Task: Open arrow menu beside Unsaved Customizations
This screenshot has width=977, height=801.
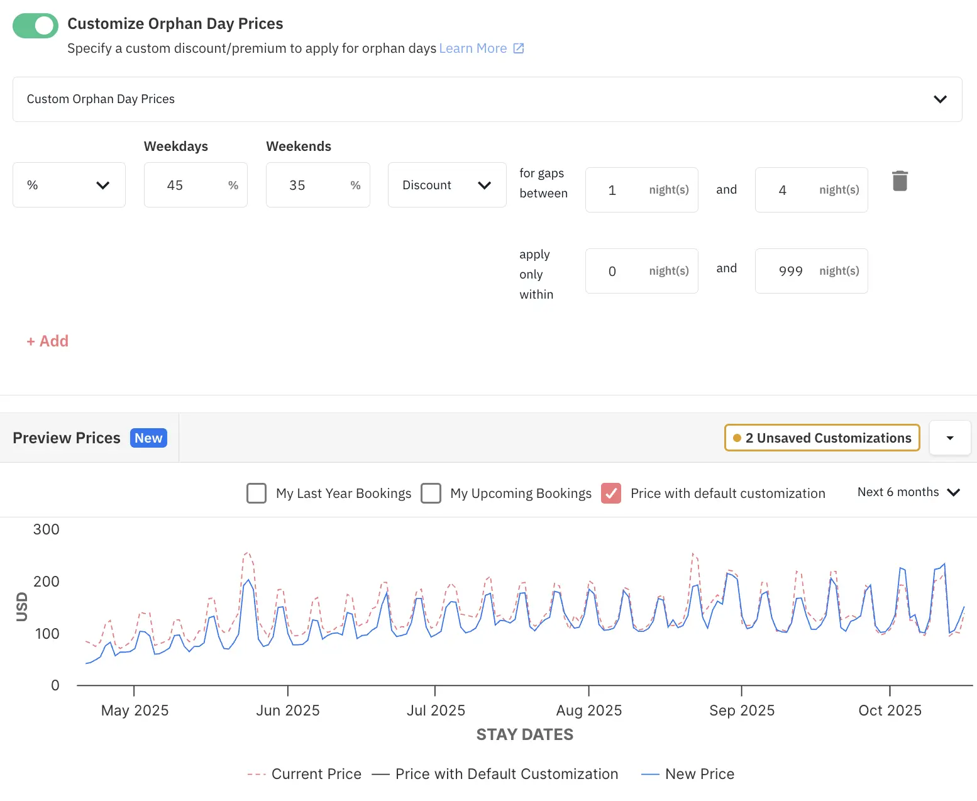Action: (x=949, y=438)
